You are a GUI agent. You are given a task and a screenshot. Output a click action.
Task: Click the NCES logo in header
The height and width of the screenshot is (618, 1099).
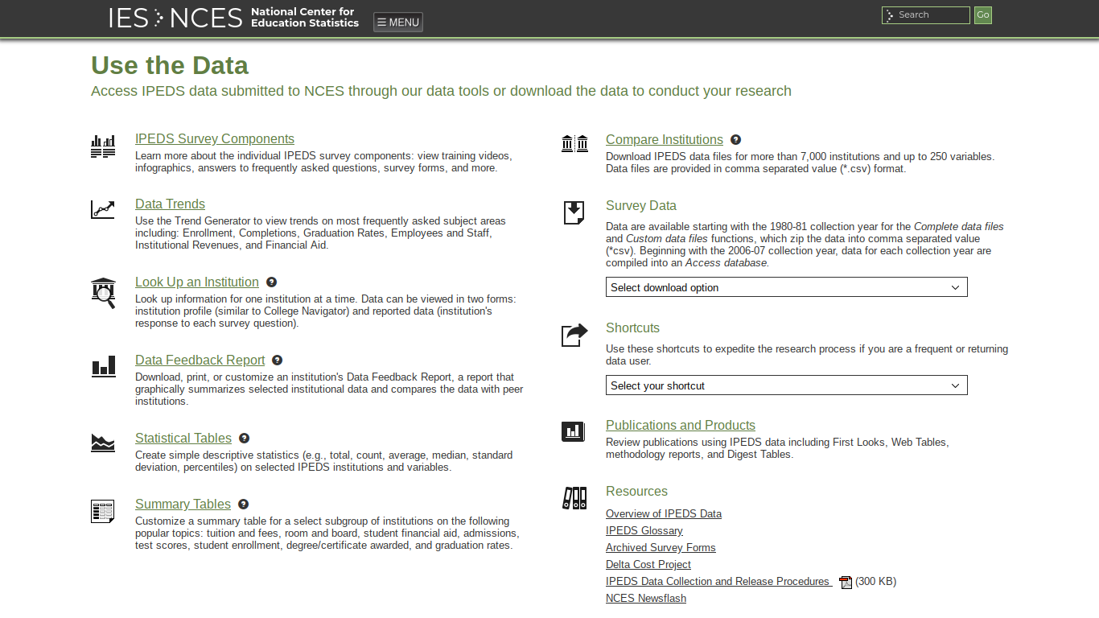pyautogui.click(x=206, y=18)
